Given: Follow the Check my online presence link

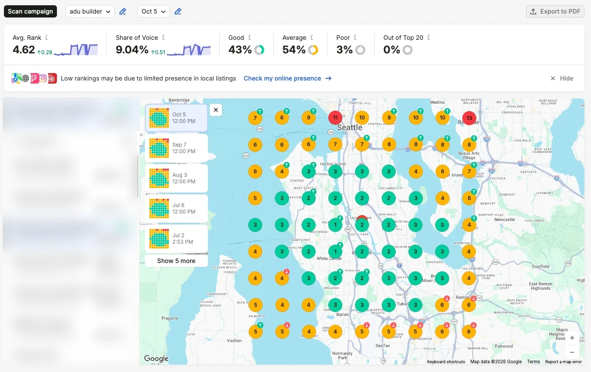Looking at the screenshot, I should coord(288,78).
